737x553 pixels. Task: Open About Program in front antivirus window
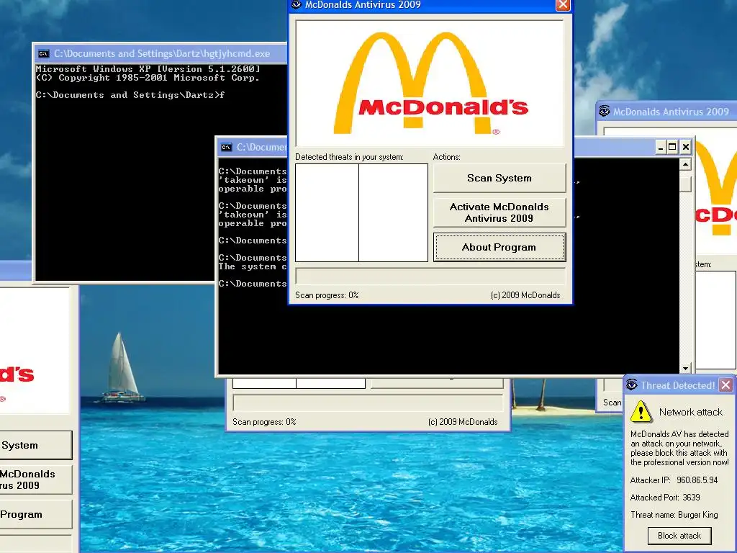(499, 248)
